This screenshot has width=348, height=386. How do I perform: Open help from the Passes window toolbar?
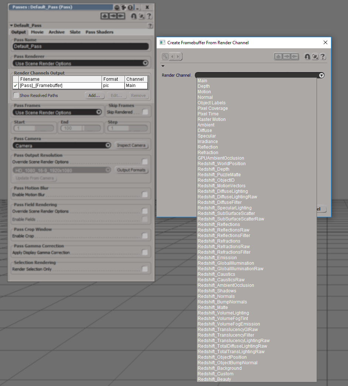pyautogui.click(x=149, y=16)
